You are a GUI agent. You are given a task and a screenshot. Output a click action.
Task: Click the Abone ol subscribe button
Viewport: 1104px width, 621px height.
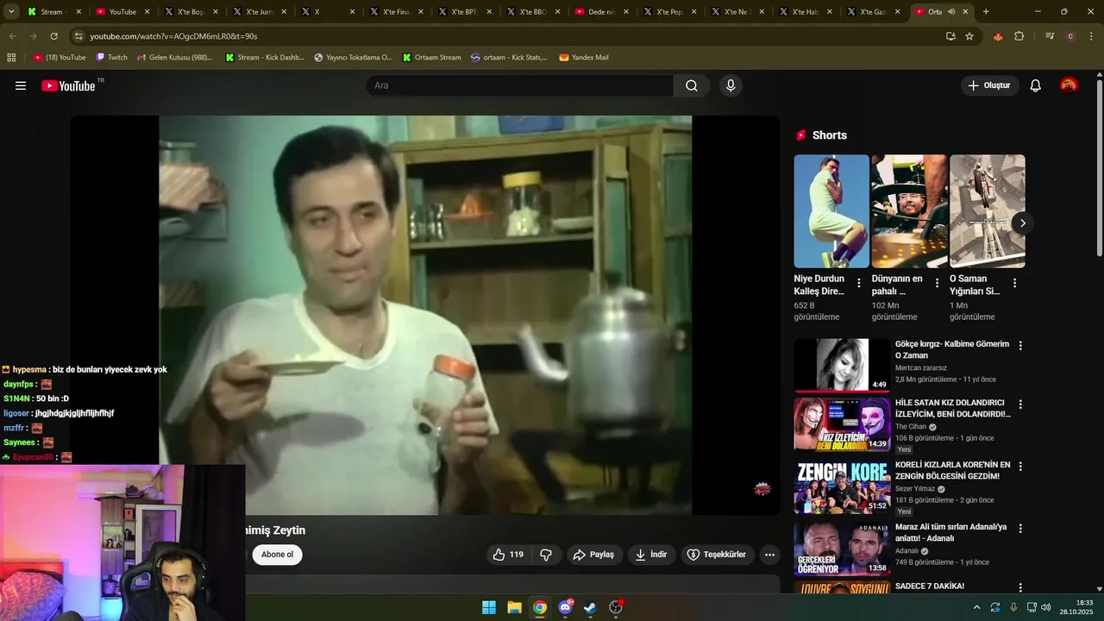click(277, 555)
